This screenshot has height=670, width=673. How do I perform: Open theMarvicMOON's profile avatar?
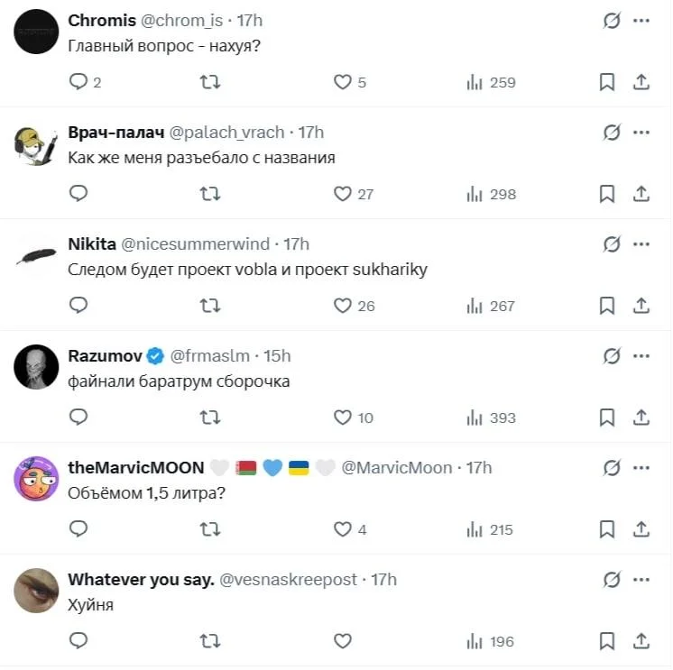click(37, 479)
